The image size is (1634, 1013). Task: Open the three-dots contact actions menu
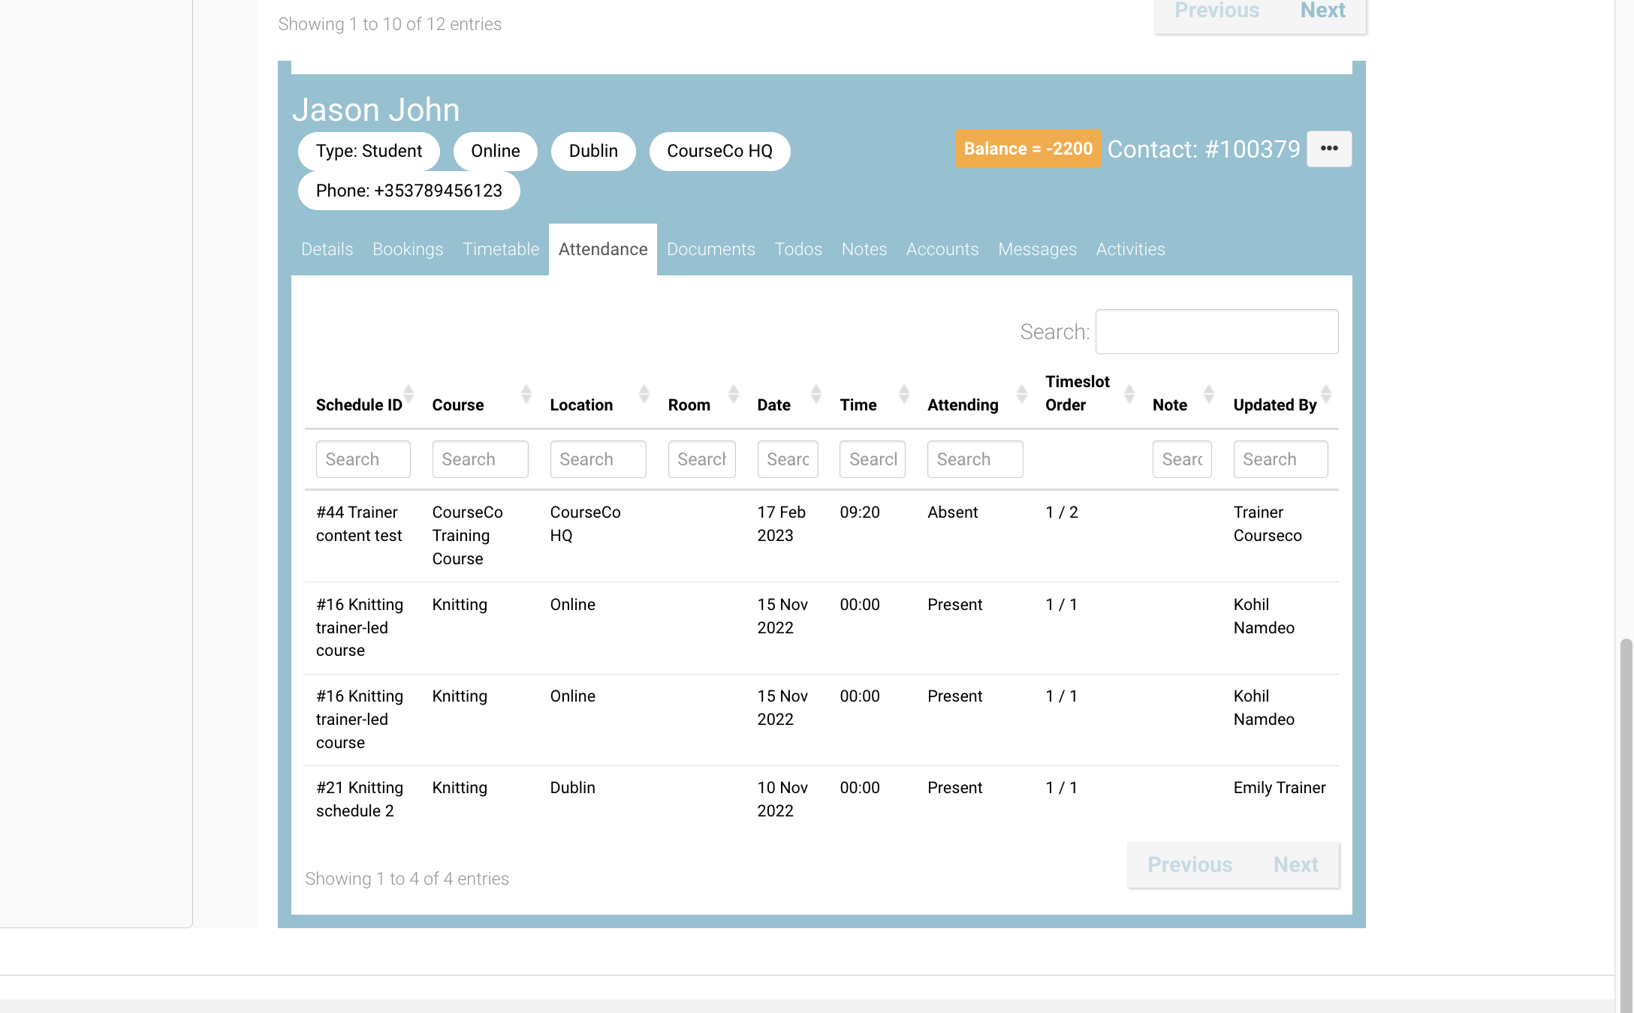[x=1329, y=149]
